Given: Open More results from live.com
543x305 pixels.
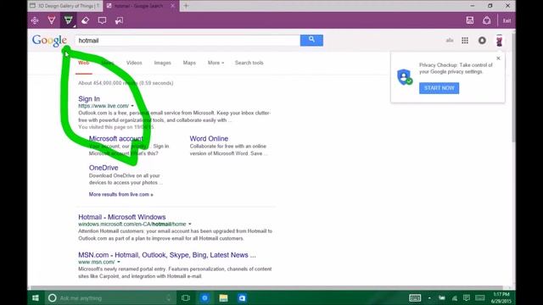Looking at the screenshot, I should [x=120, y=194].
